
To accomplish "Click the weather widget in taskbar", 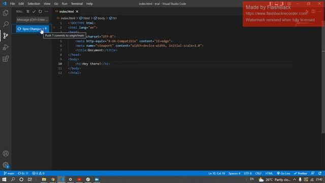I will (x=275, y=179).
